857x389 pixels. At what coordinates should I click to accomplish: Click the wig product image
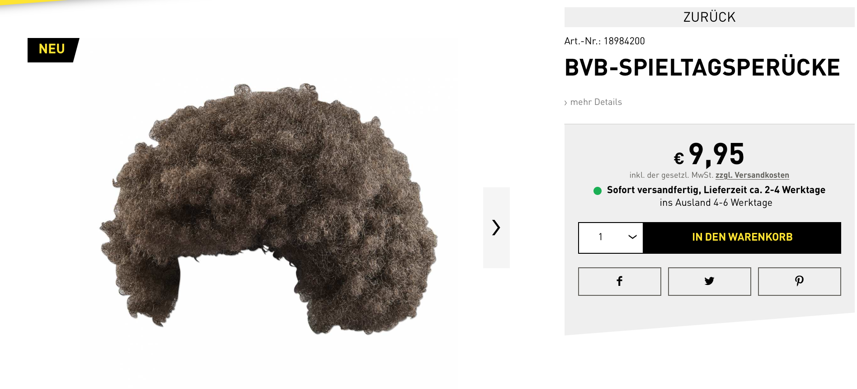click(268, 209)
